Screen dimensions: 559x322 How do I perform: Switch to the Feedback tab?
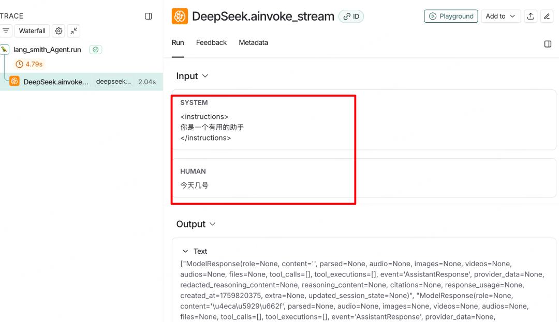211,43
